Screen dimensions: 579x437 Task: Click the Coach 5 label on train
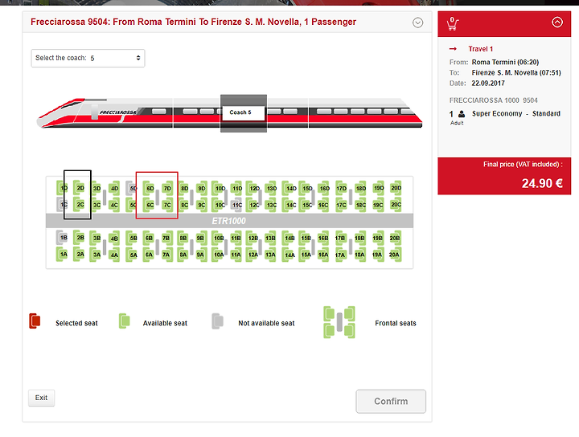pyautogui.click(x=244, y=112)
